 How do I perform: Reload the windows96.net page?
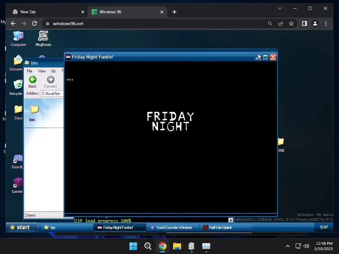point(34,23)
